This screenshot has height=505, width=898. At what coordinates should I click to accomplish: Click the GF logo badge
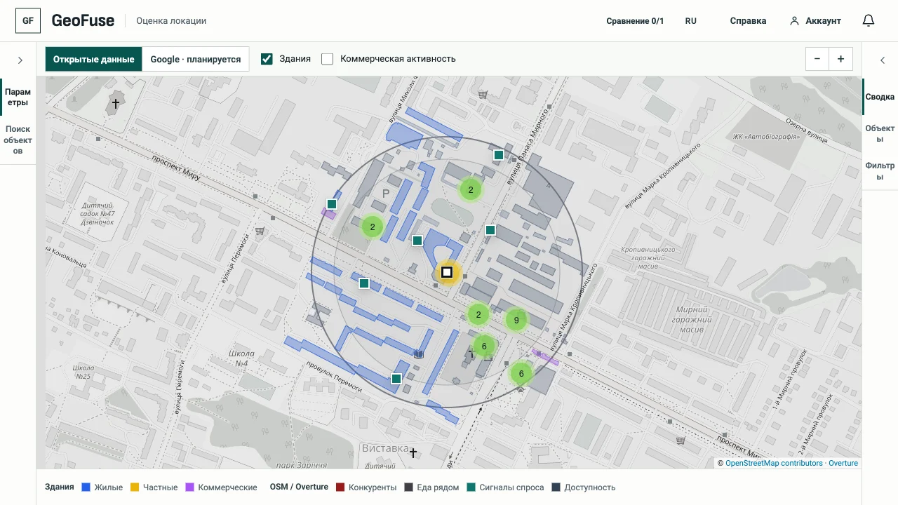pyautogui.click(x=28, y=21)
